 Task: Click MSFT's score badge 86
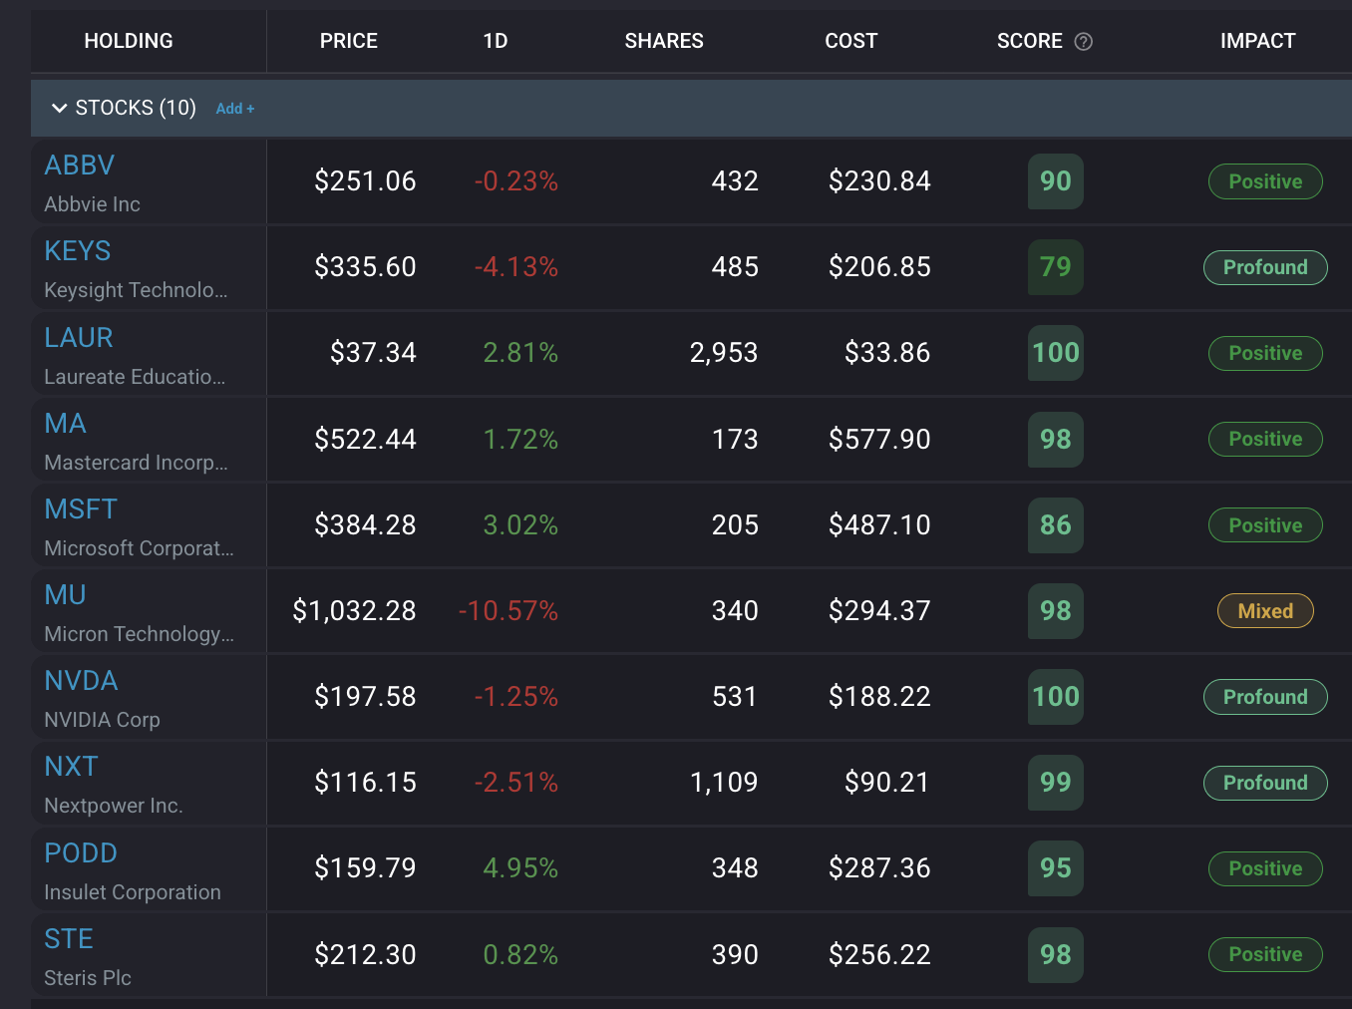[x=1056, y=525]
